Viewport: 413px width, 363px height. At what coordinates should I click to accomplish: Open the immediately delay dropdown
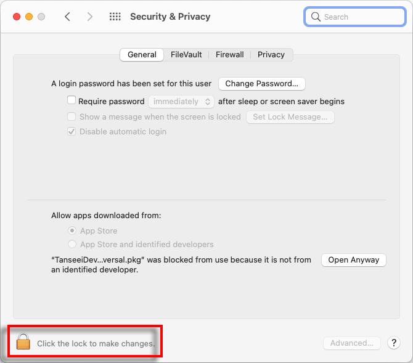(x=181, y=102)
